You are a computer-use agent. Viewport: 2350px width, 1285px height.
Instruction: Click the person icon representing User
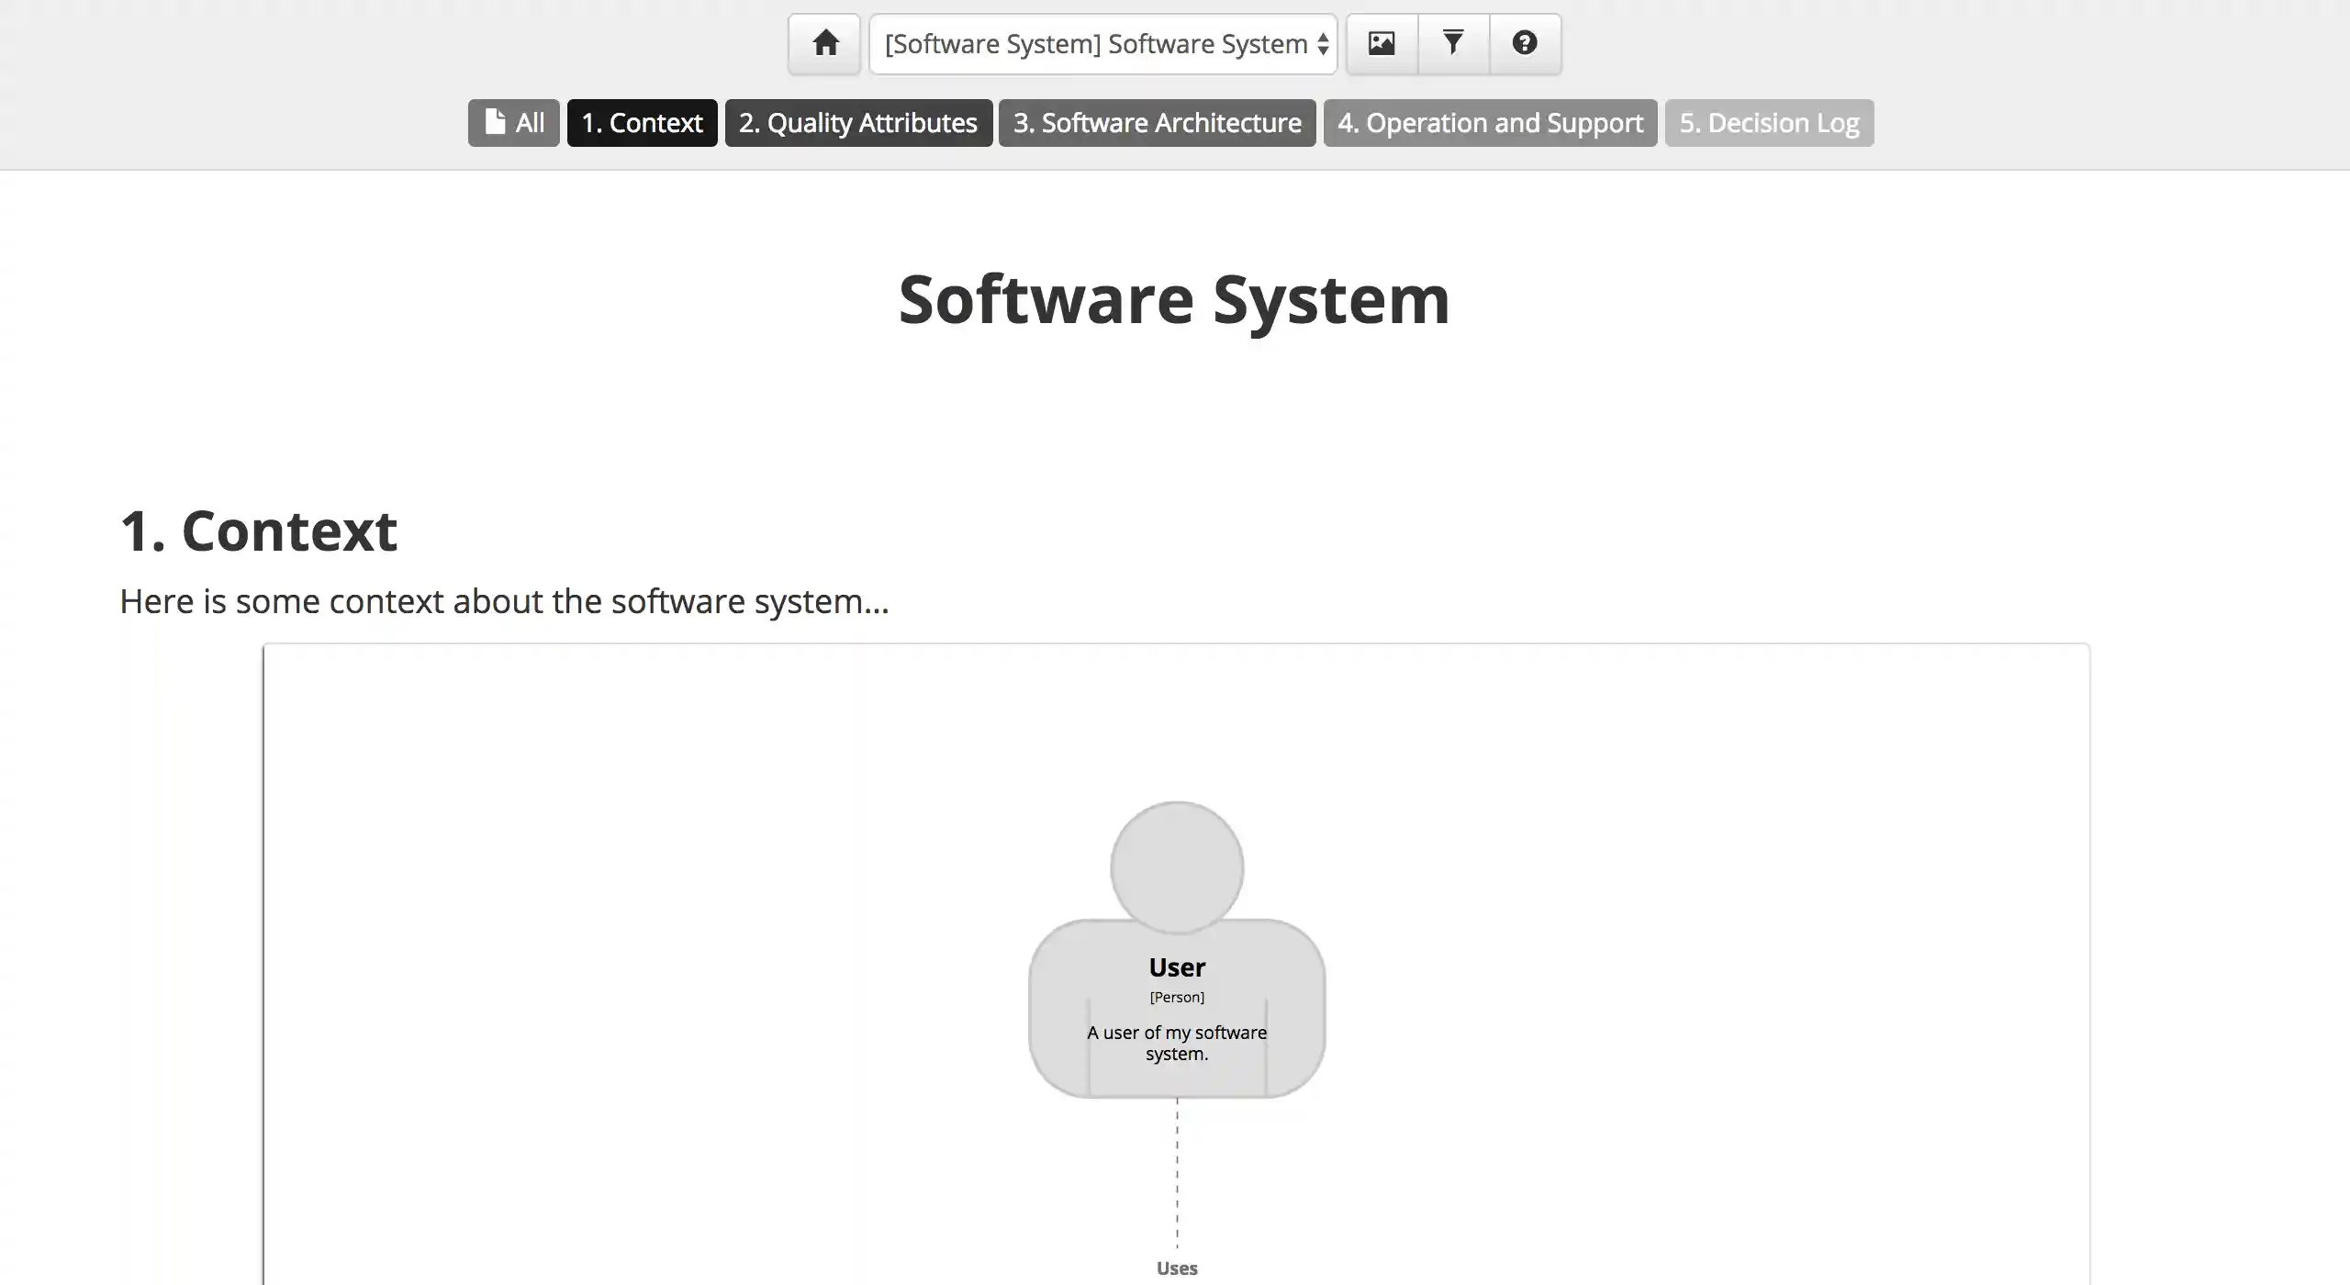[x=1176, y=866]
